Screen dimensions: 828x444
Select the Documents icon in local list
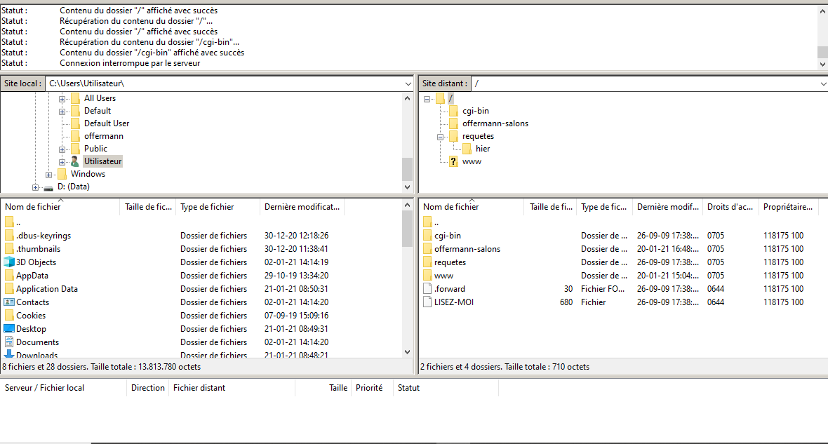pyautogui.click(x=9, y=342)
